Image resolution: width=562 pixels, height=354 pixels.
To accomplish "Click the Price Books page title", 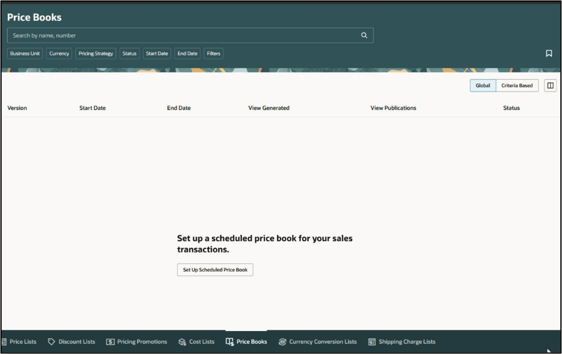I will [x=34, y=17].
